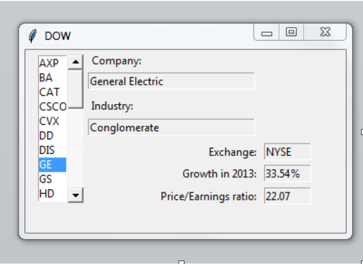Screen dimensions: 363x264
Task: Click the Industry field showing Conglomerate
Action: (x=171, y=128)
